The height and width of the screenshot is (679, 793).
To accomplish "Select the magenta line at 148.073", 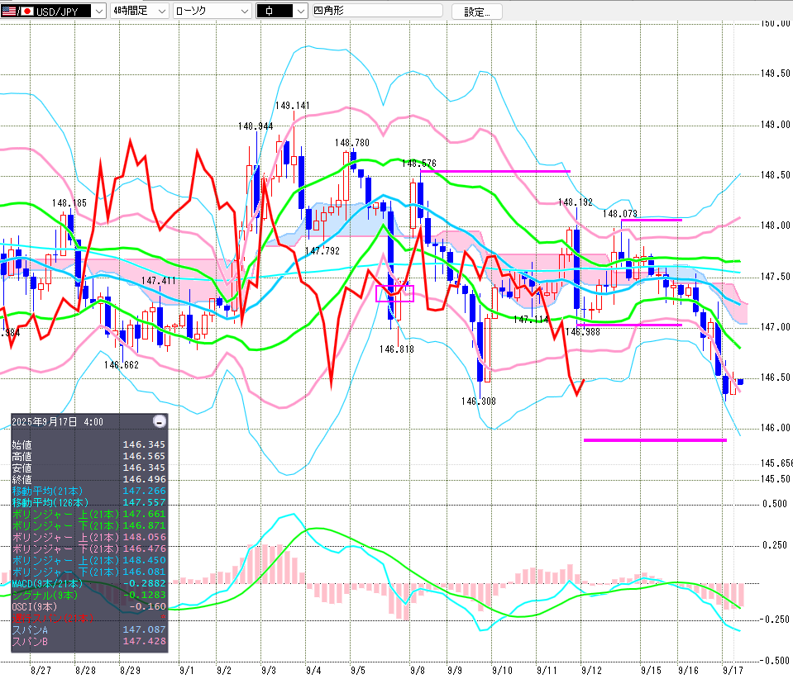I will coord(651,220).
